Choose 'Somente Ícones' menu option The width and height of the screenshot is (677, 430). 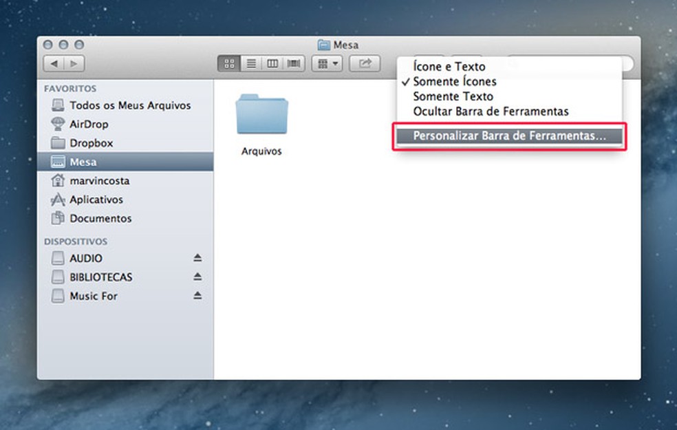pos(510,81)
